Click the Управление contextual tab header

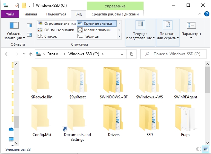(115, 6)
